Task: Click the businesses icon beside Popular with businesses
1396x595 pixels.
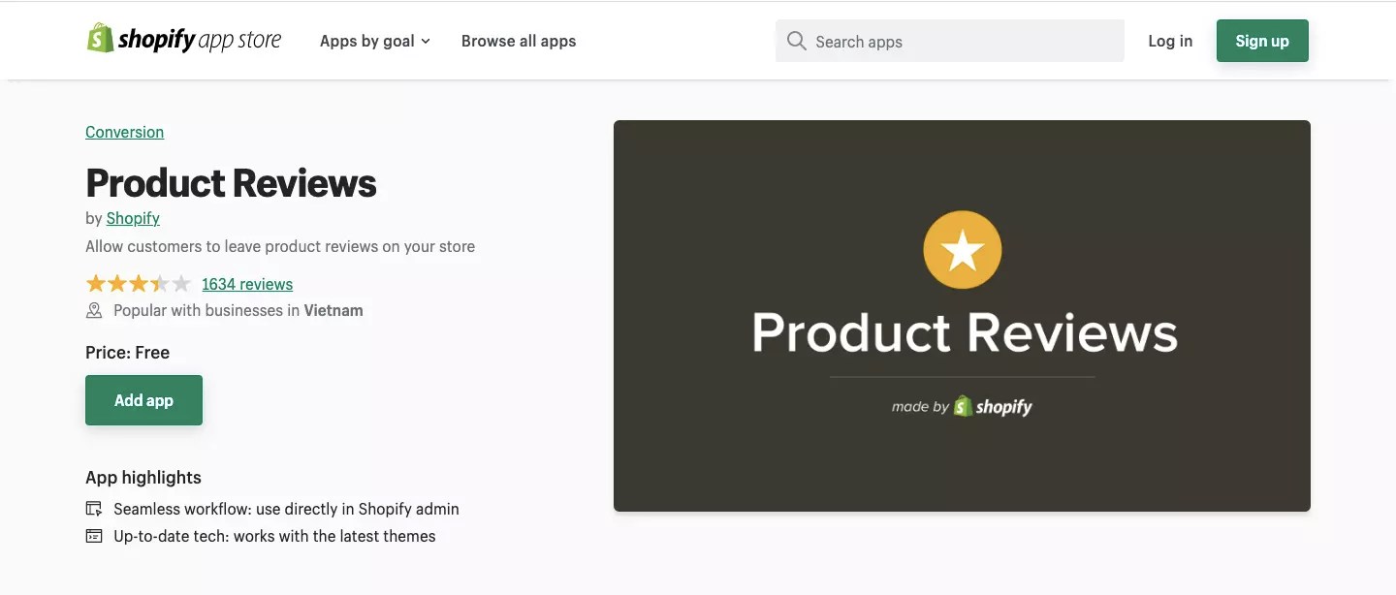Action: coord(93,310)
